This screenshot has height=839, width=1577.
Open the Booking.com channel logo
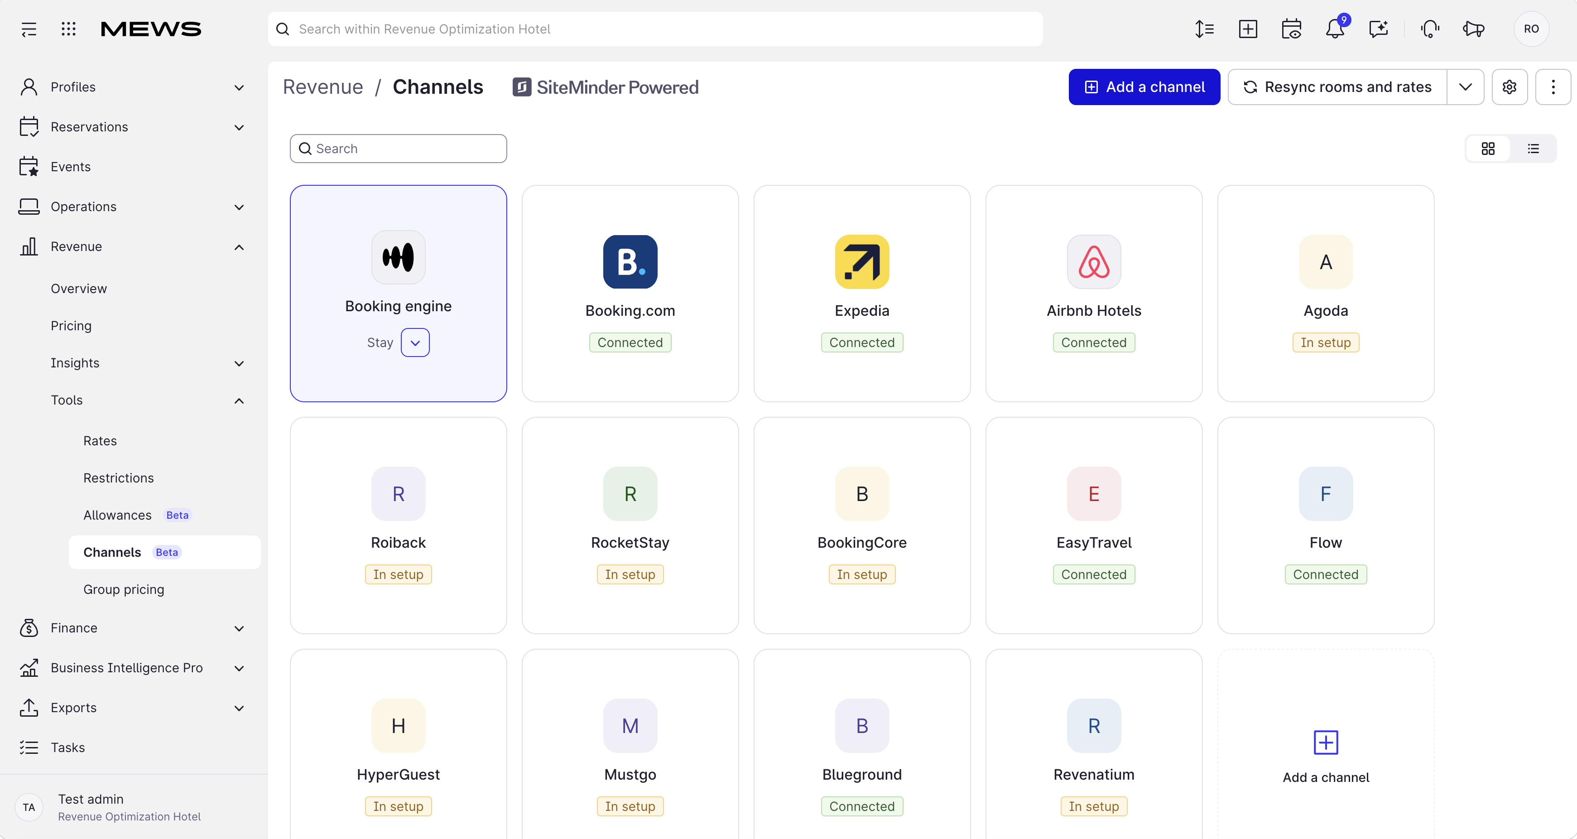(630, 261)
